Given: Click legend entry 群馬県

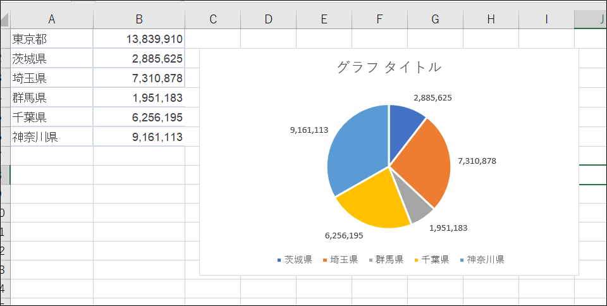Looking at the screenshot, I should (386, 260).
